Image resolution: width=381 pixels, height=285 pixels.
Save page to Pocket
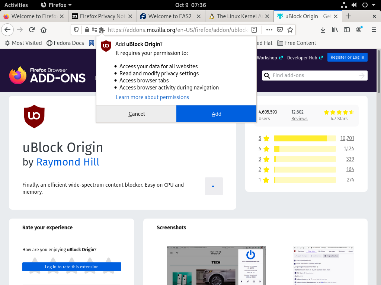(280, 30)
